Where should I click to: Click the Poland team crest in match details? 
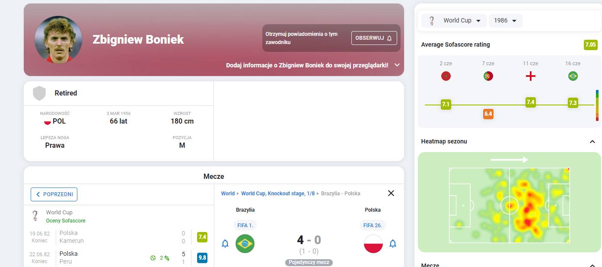coord(373,244)
